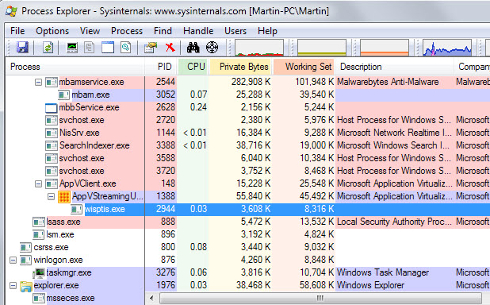490x305 pixels.
Task: Toggle the lower pane window icon
Action: coord(108,48)
